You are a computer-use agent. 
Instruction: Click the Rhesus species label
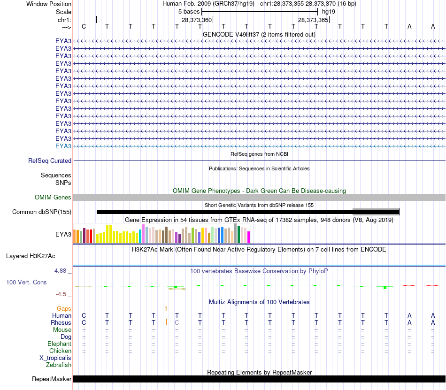[61, 322]
